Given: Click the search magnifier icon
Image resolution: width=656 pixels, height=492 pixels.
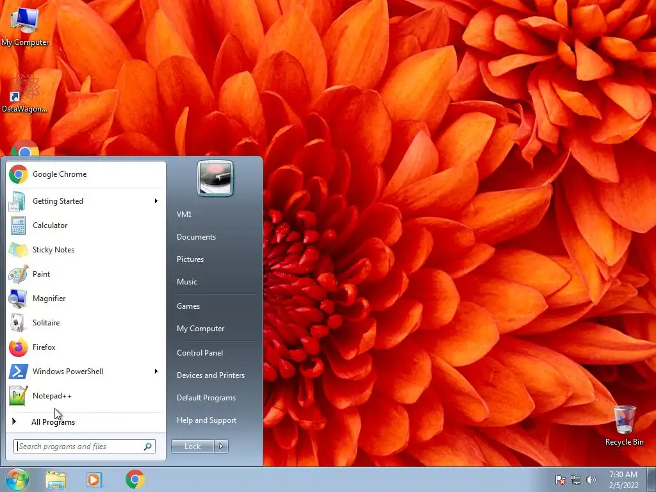Looking at the screenshot, I should [148, 447].
